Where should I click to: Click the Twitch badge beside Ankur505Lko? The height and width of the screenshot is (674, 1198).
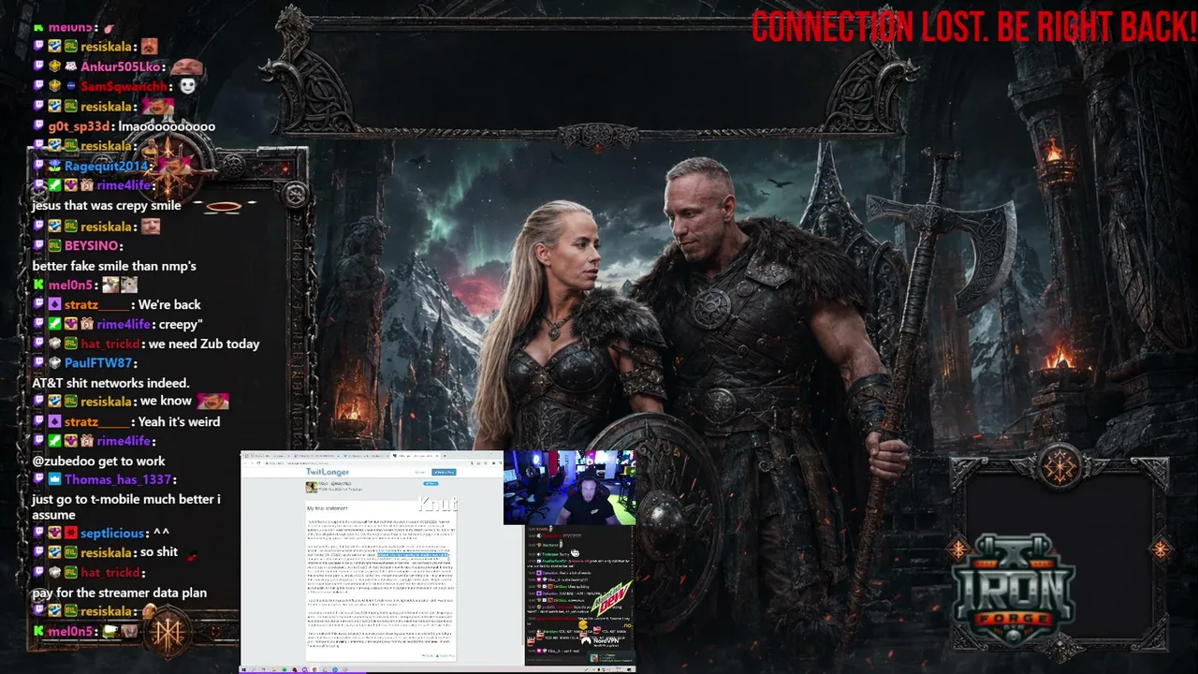coord(38,66)
